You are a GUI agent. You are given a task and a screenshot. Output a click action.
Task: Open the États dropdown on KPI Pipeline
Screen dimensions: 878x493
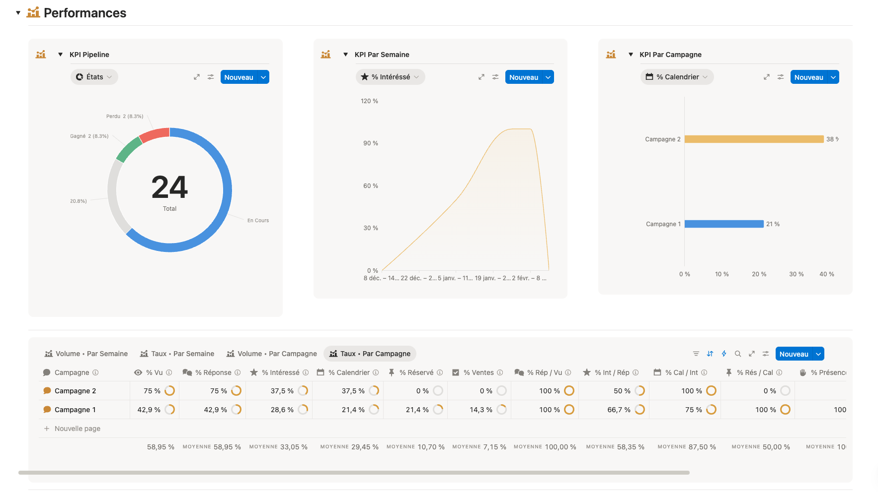point(94,77)
